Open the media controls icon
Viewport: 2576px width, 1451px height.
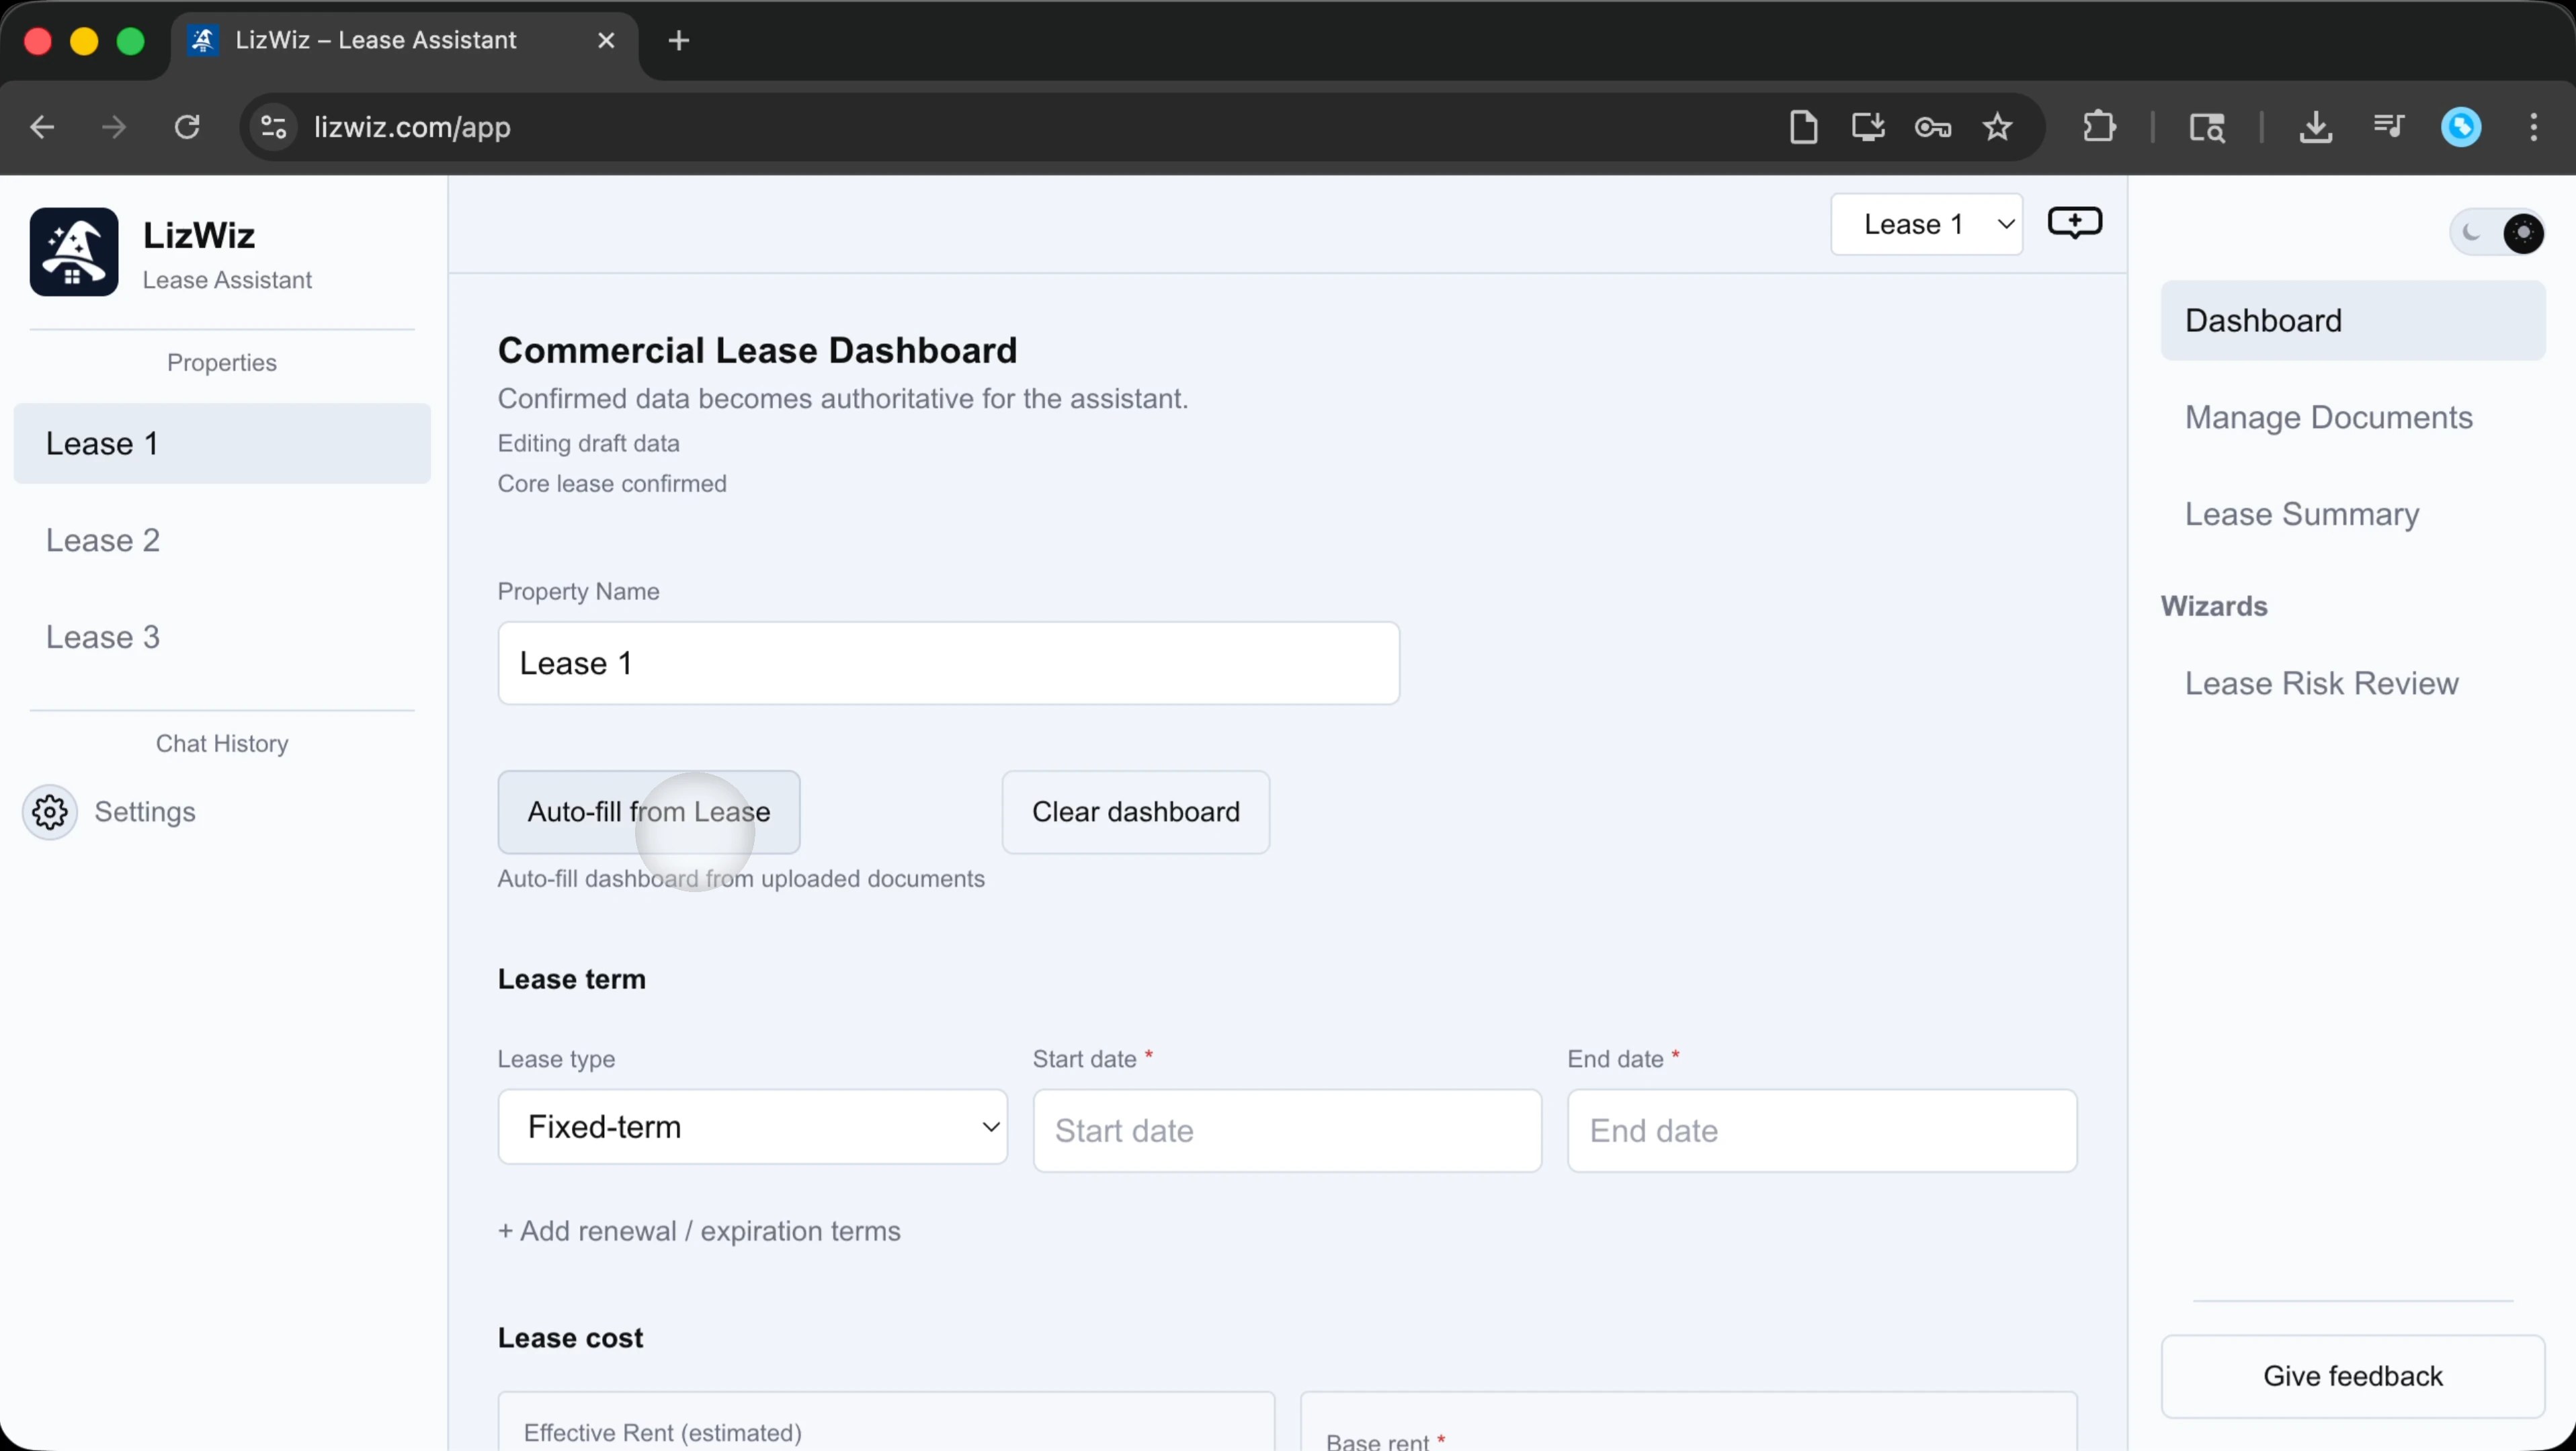(x=2388, y=127)
